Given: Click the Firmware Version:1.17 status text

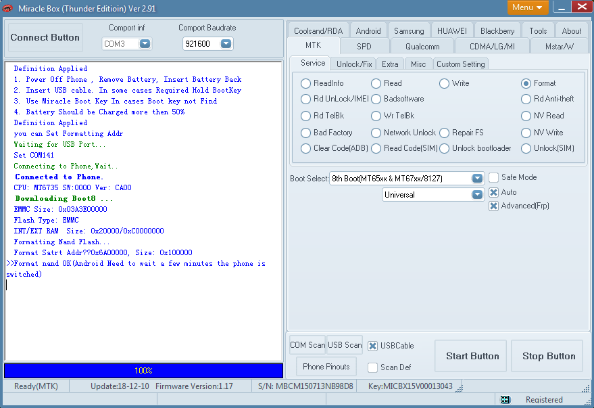Looking at the screenshot, I should (194, 386).
